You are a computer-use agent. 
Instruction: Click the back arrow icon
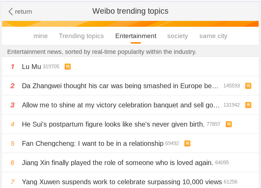tap(11, 12)
